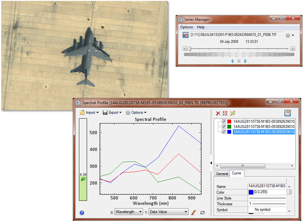Screen dimensions: 303x222
Task: Play the series backward with the left arrow
Action: 232,61
